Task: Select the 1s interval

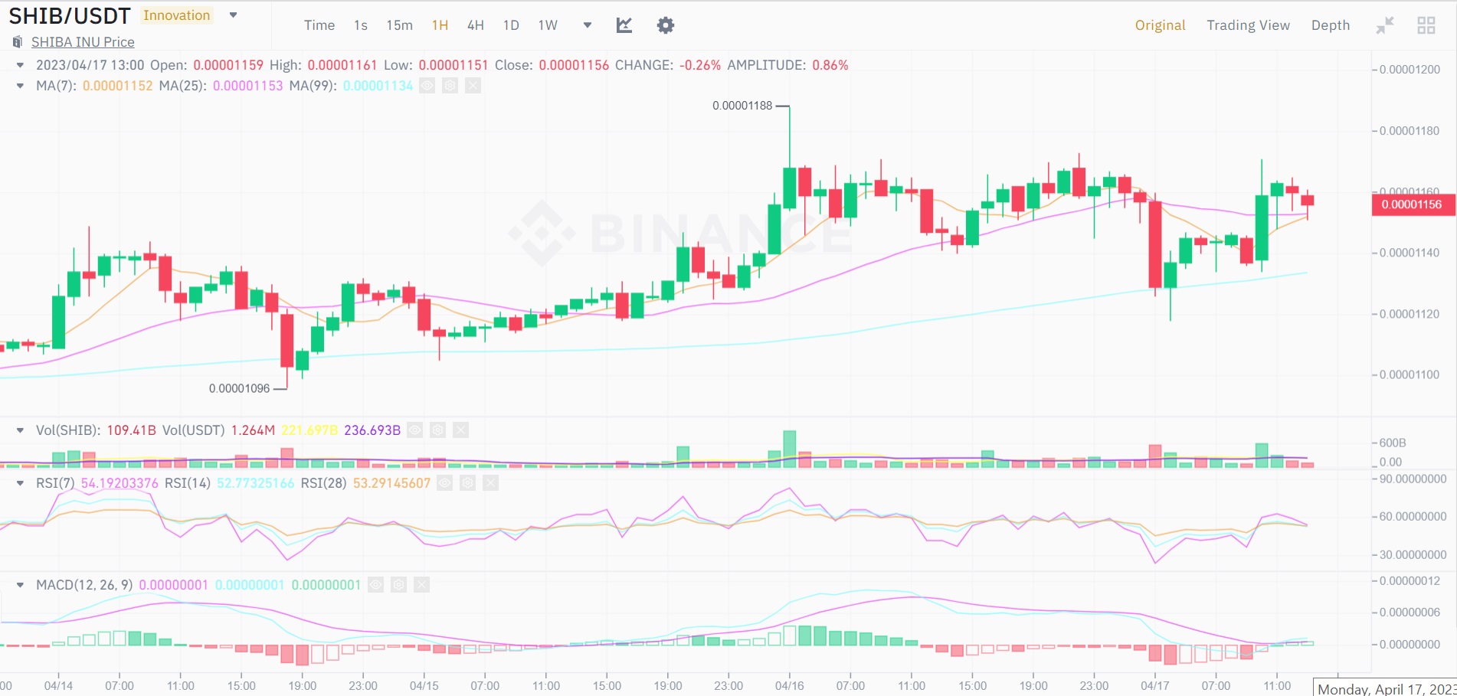Action: [361, 25]
